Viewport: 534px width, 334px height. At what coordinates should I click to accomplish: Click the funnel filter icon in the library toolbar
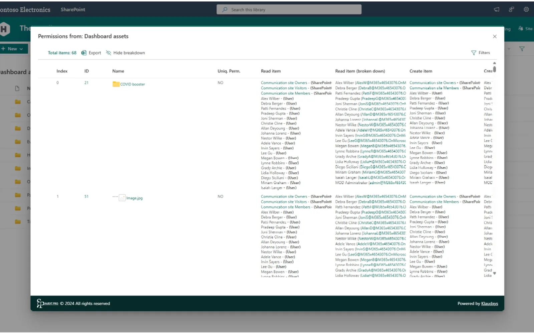(x=522, y=49)
